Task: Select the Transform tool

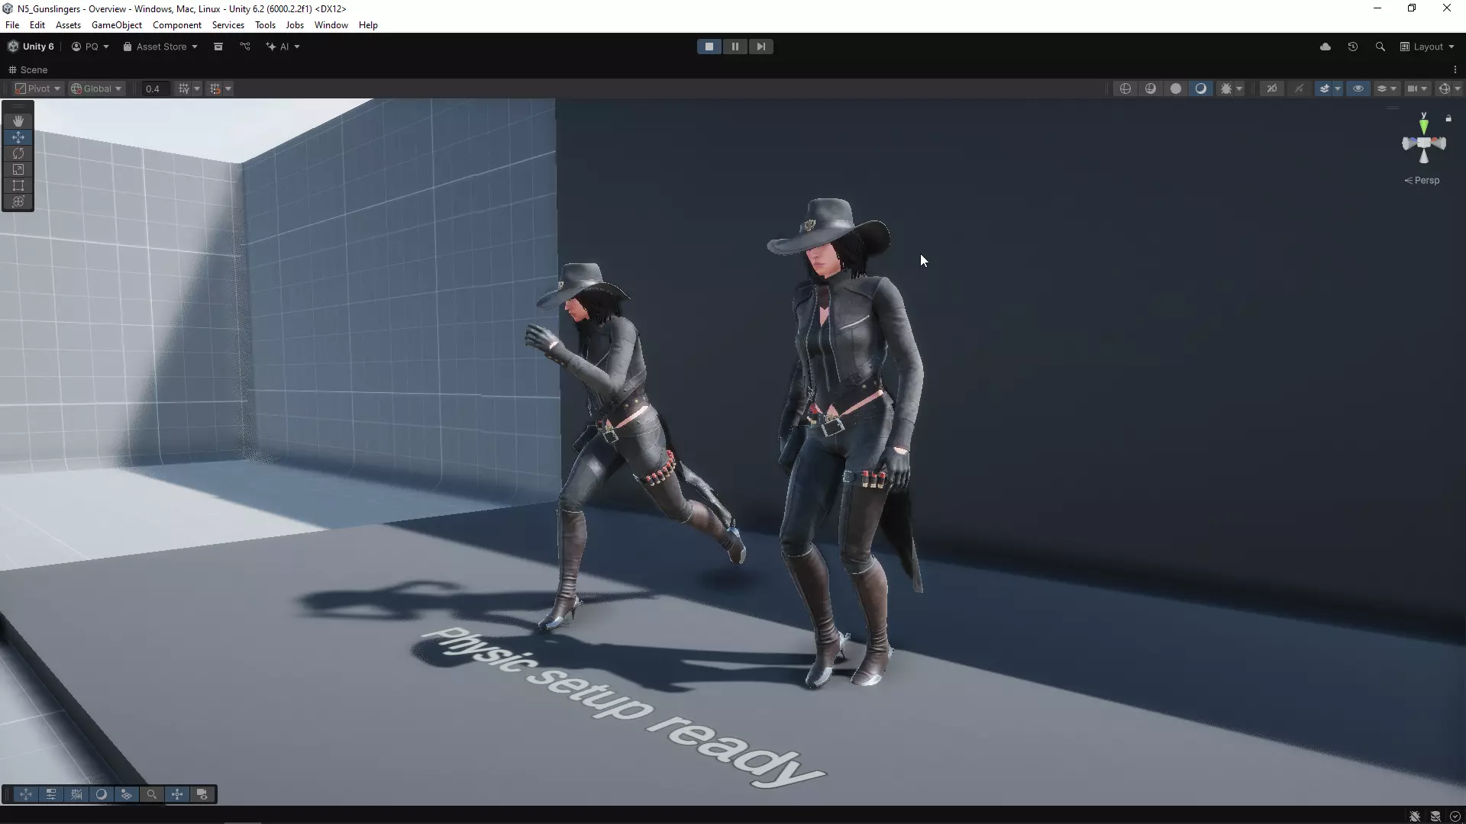Action: pyautogui.click(x=18, y=201)
